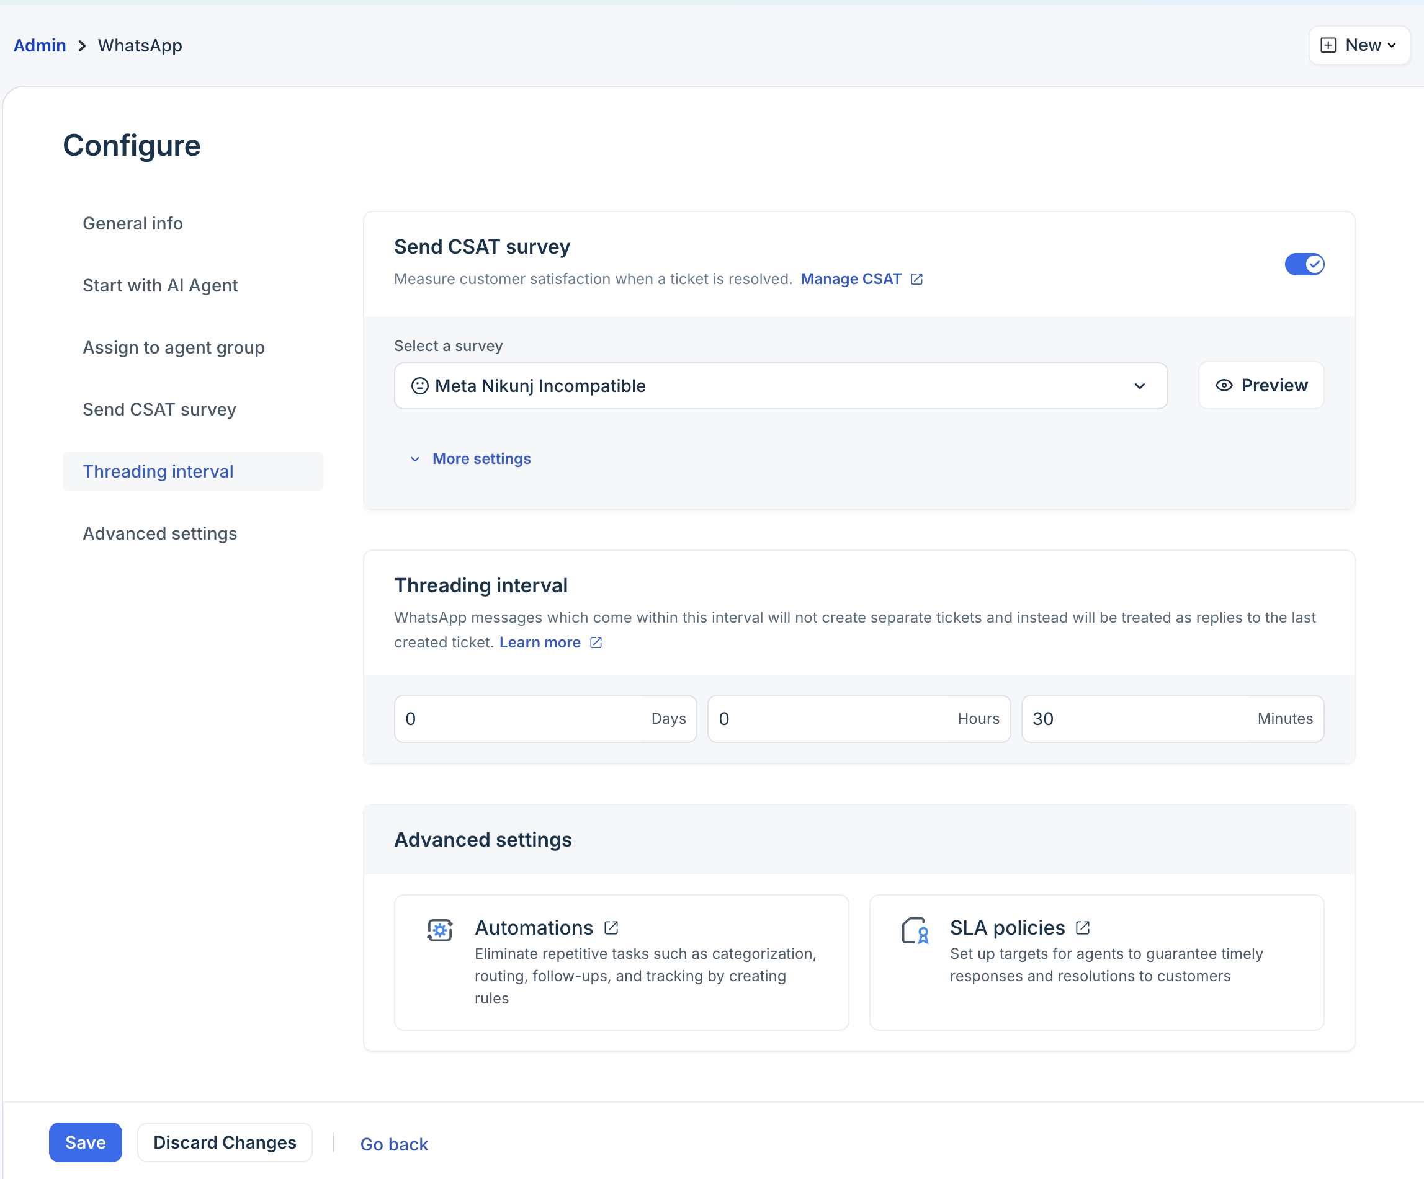Open the New dropdown menu

click(x=1359, y=45)
